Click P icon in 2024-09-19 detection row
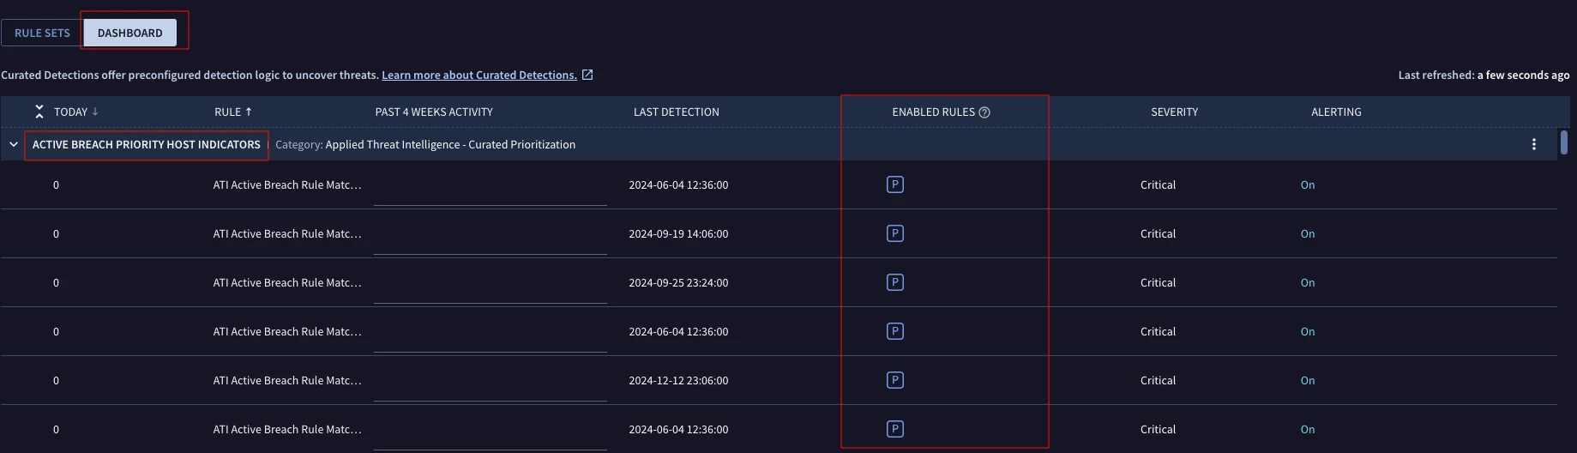 point(895,233)
